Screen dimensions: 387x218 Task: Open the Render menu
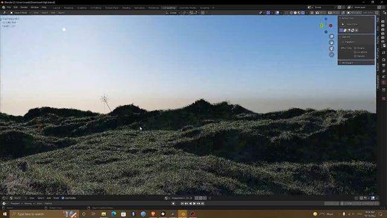(24, 7)
